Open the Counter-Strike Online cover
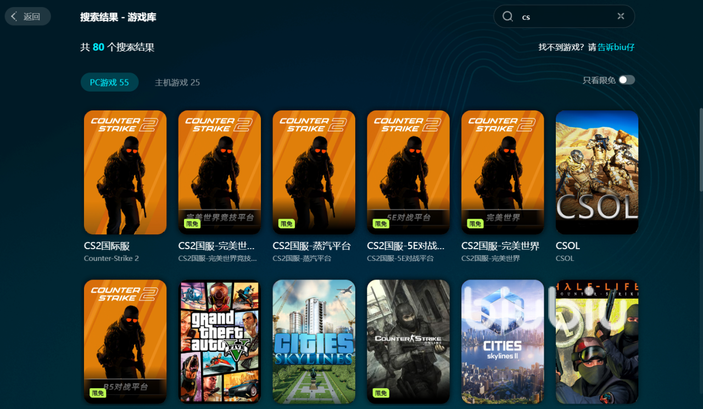 pyautogui.click(x=408, y=341)
